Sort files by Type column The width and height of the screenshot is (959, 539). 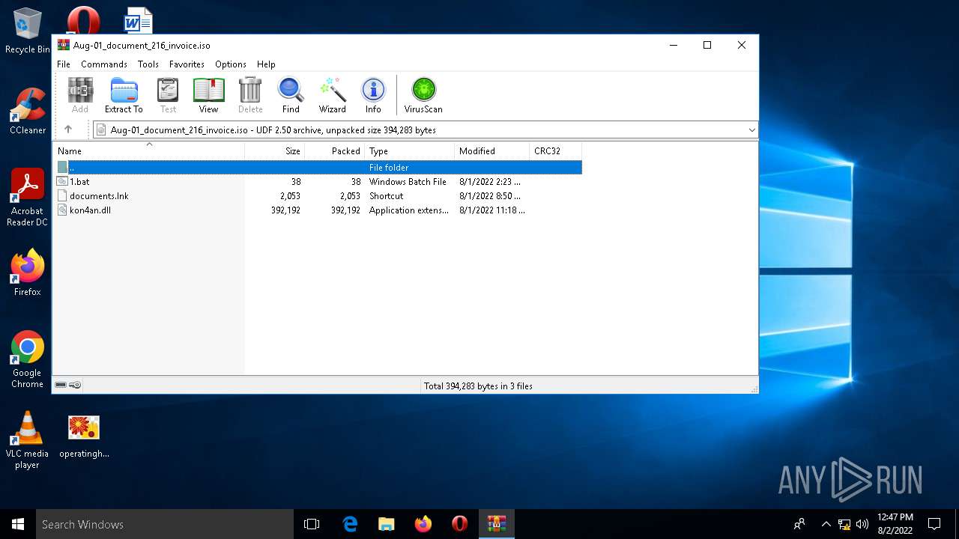click(410, 150)
